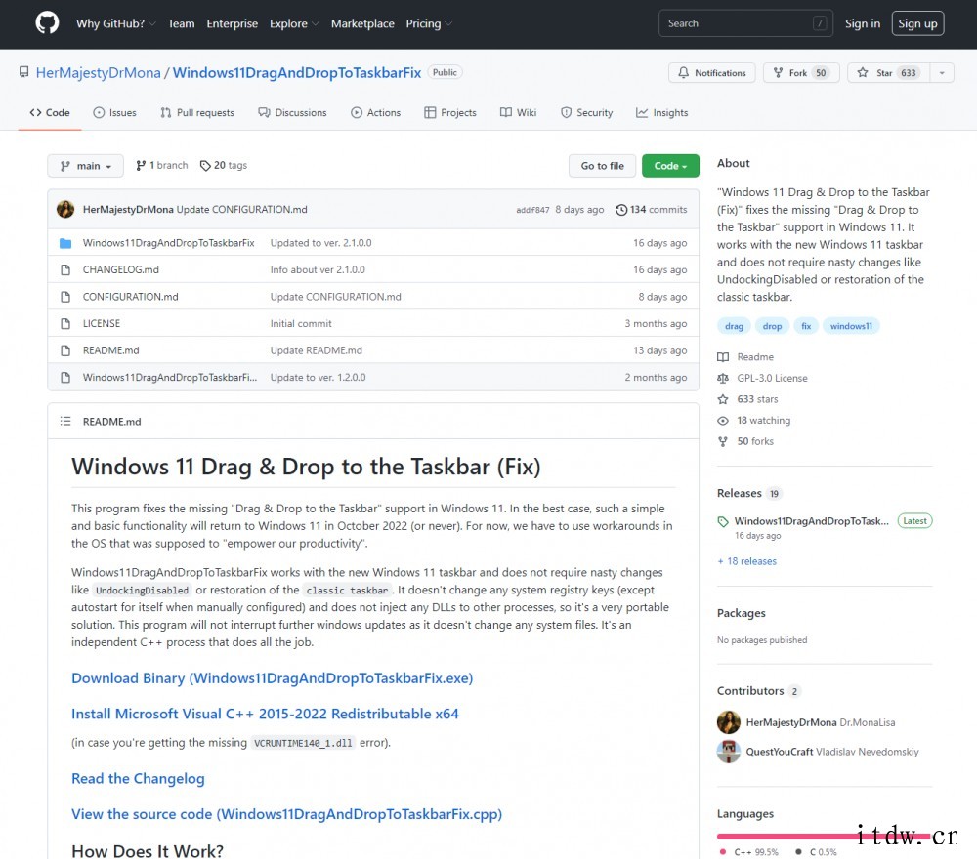The height and width of the screenshot is (859, 977).
Task: Open GitHub home via Octocat logo
Action: tap(47, 23)
